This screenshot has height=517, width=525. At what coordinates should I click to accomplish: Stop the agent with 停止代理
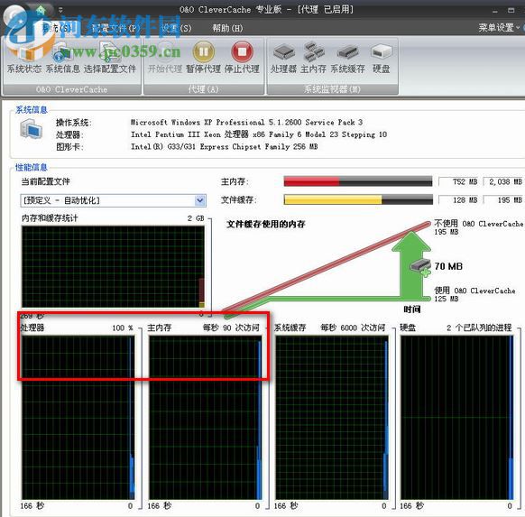tap(242, 58)
